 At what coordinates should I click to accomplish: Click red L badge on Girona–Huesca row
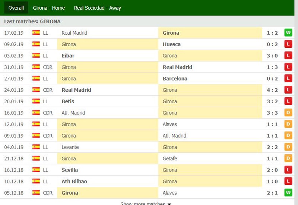(x=288, y=44)
